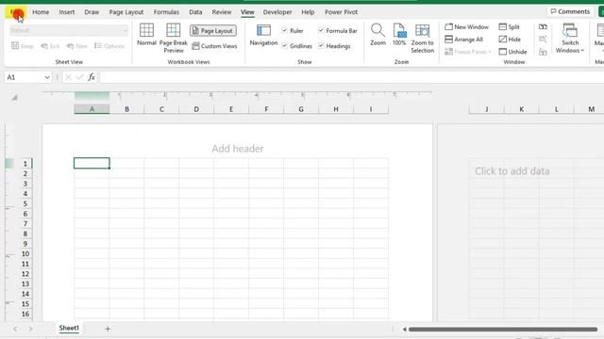Click the Unhide window button
604x339 pixels.
tap(512, 52)
